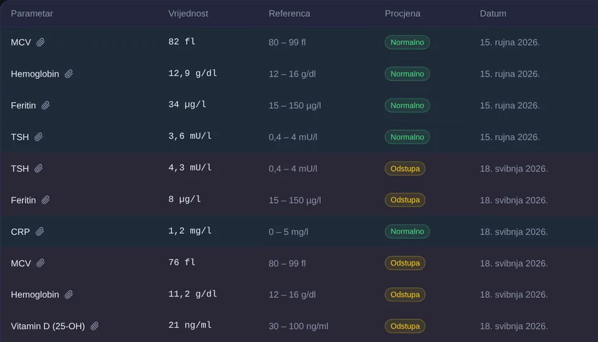Viewport: 598px width, 342px height.
Task: Click Normalno badge in Hemoglobin 12,9 g/dl row
Action: pos(407,74)
